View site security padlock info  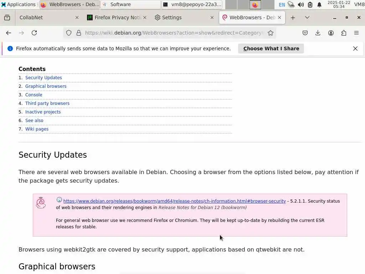[x=79, y=33]
